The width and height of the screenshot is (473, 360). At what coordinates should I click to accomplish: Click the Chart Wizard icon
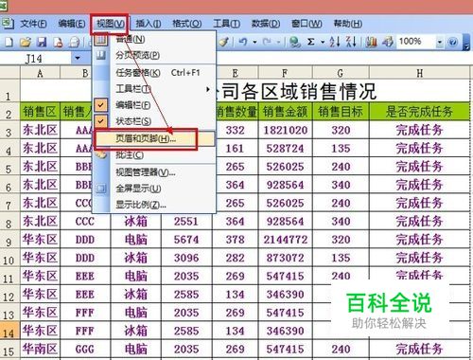pos(371,42)
